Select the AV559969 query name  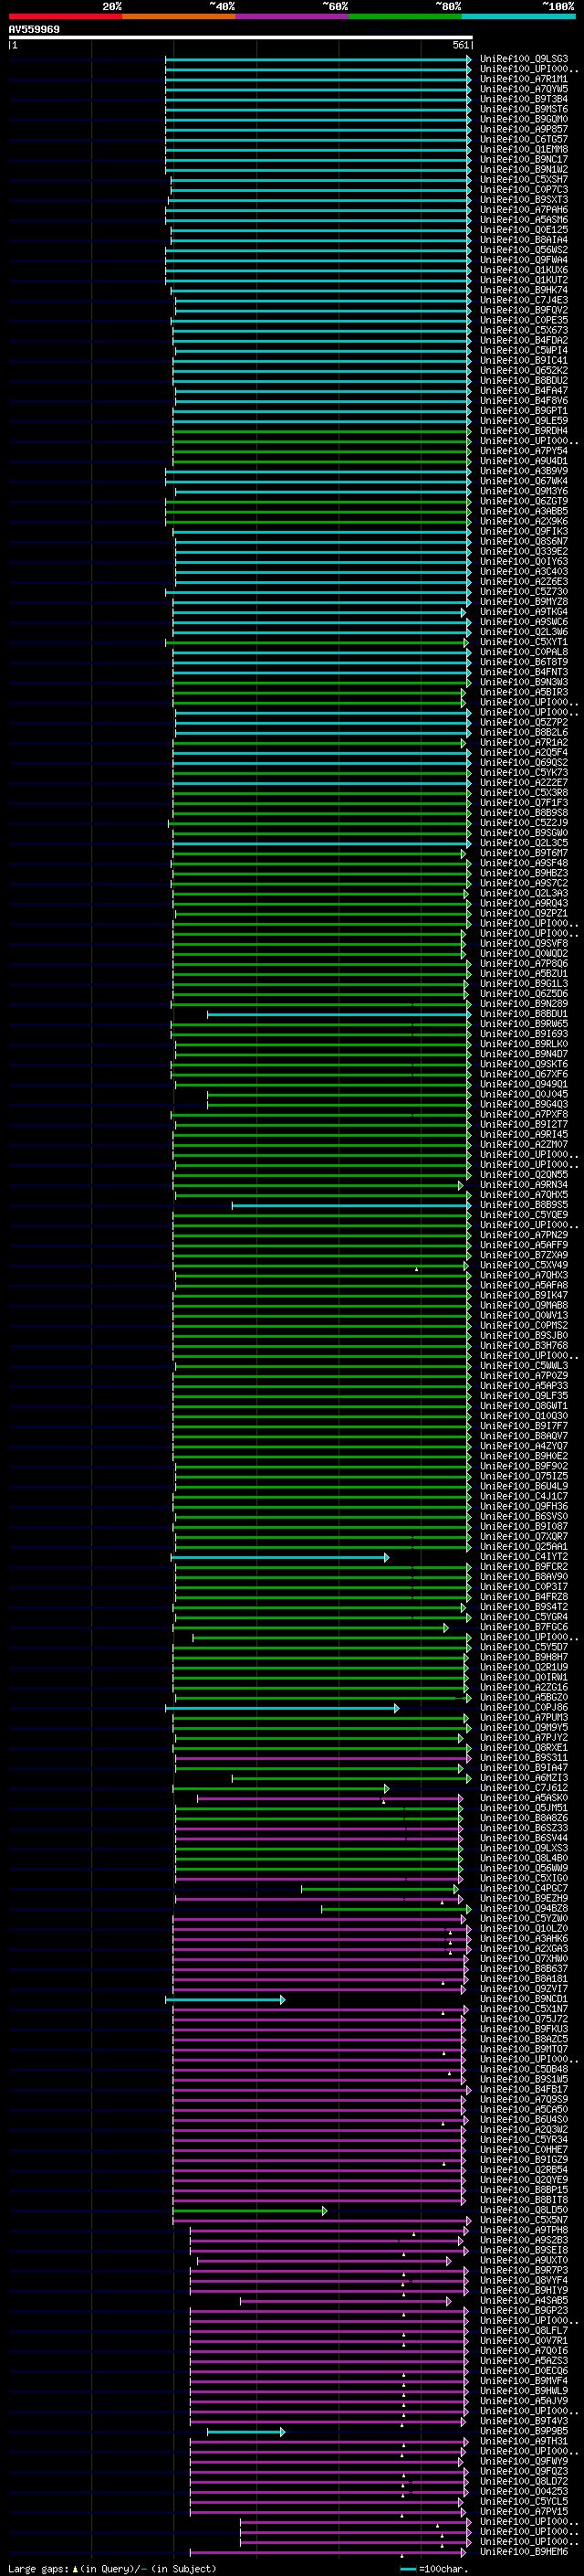click(34, 29)
